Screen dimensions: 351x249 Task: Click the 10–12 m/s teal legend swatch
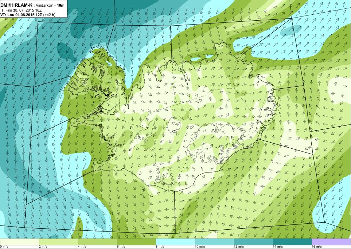coord(214,242)
